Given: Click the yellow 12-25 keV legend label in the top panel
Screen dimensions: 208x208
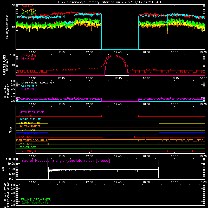Looking at the screenshot, I should (29, 11).
